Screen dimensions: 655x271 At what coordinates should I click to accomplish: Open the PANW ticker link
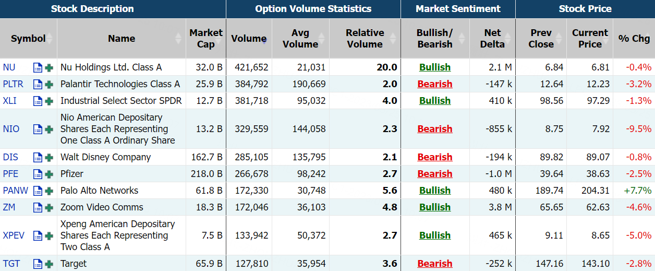[16, 191]
